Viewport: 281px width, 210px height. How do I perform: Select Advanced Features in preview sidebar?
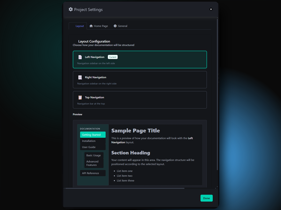tap(94, 163)
